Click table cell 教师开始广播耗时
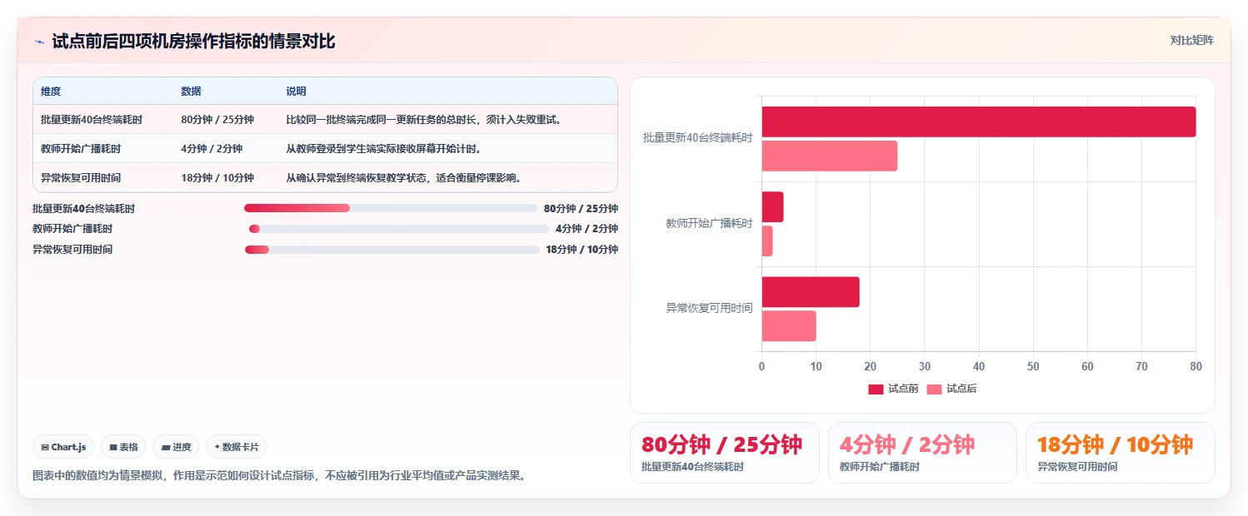Image resolution: width=1248 pixels, height=516 pixels. [81, 149]
